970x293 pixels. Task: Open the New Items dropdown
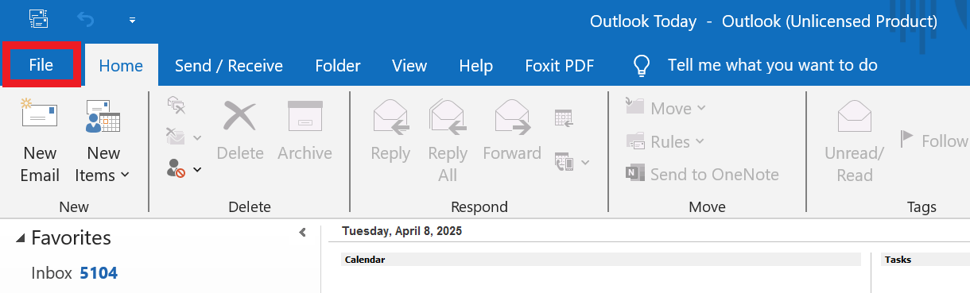pos(103,141)
